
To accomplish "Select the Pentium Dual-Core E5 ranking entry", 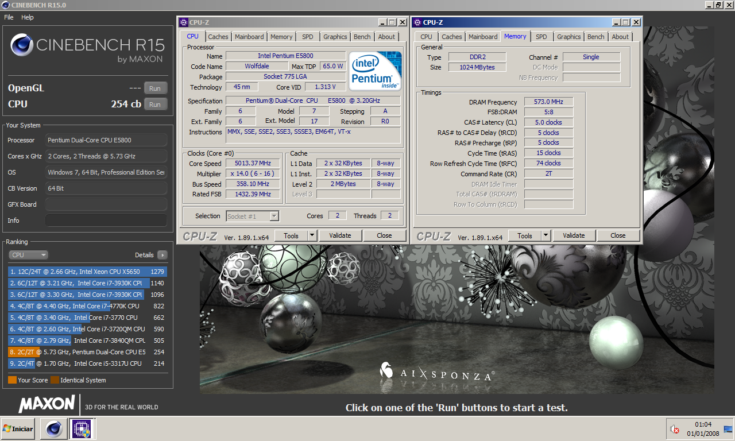I will (87, 352).
